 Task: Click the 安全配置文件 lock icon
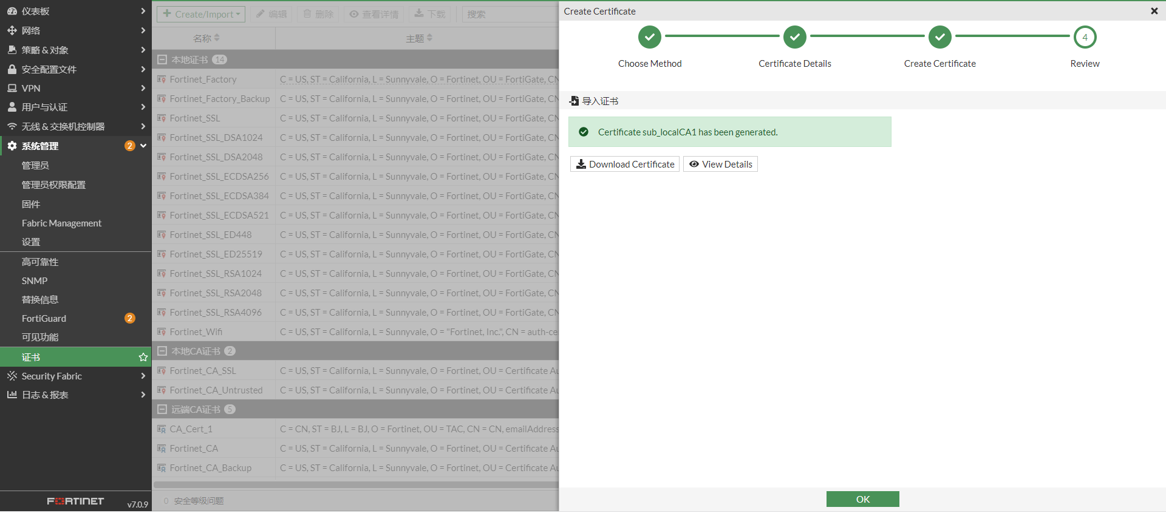(x=12, y=69)
